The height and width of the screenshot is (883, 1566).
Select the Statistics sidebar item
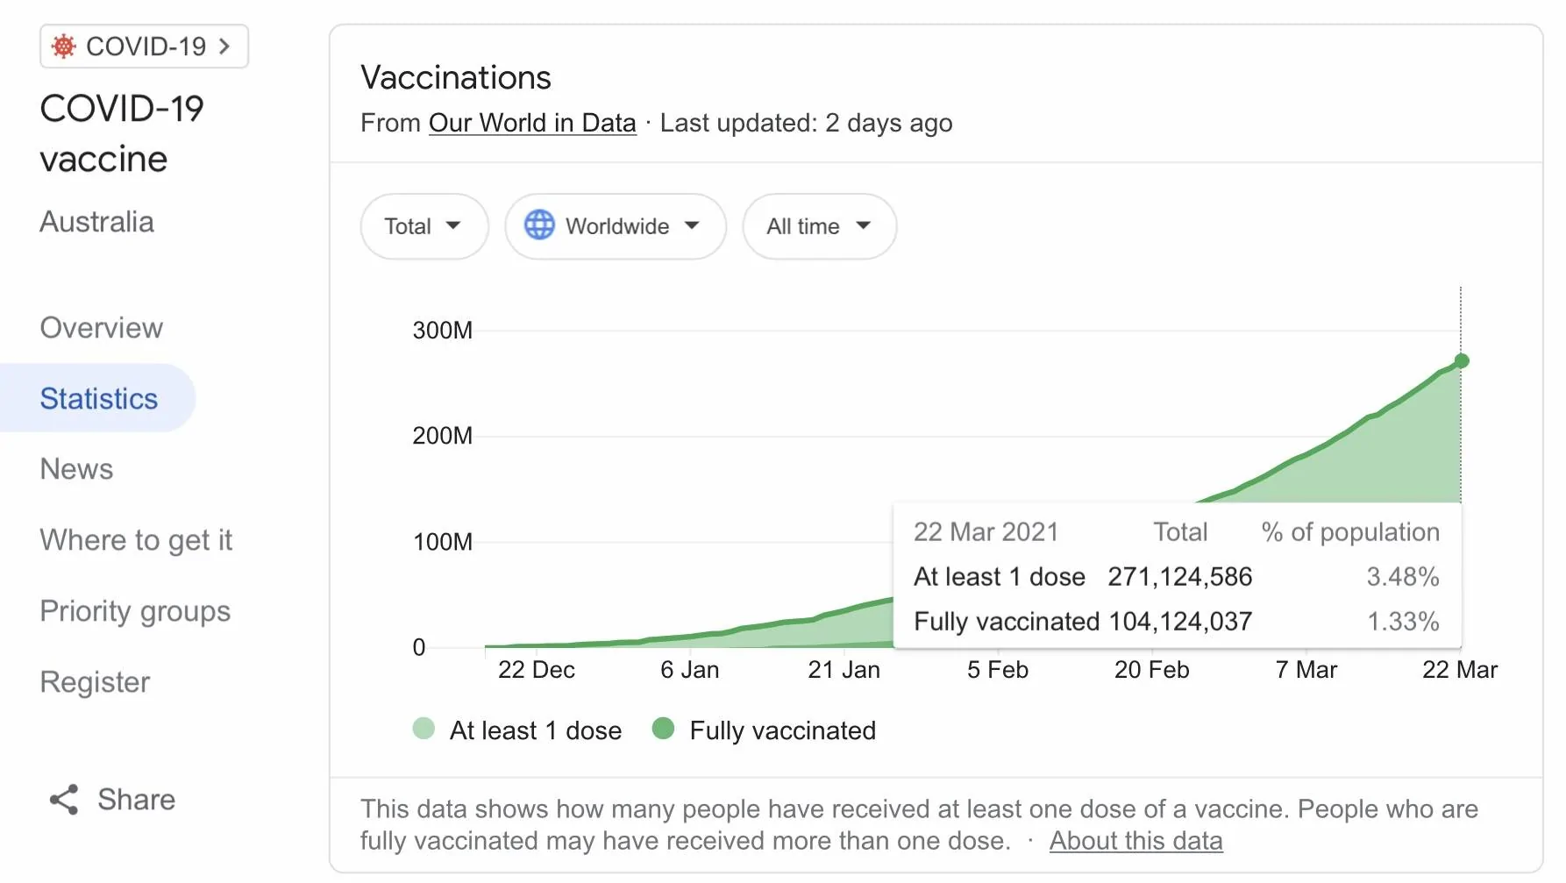(x=98, y=398)
